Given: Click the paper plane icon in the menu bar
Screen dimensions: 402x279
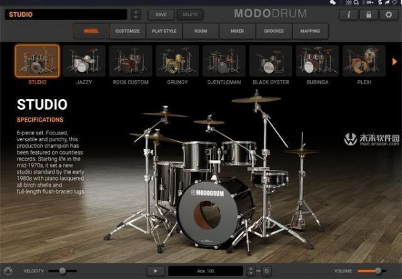Looking at the screenshot, I should (387, 2).
